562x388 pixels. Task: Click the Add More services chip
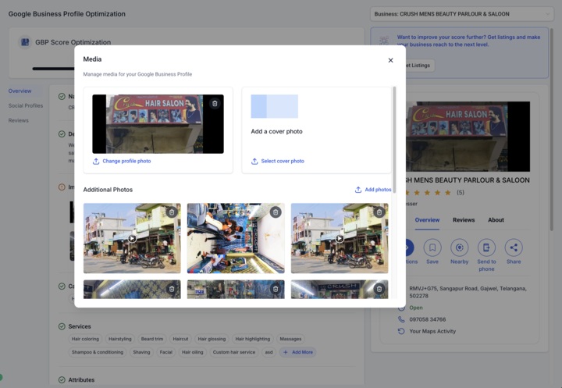click(297, 352)
